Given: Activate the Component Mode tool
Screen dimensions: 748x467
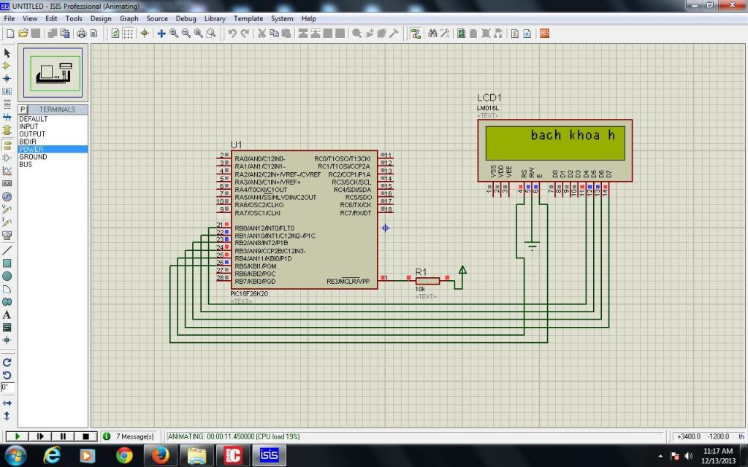Looking at the screenshot, I should click(x=7, y=66).
